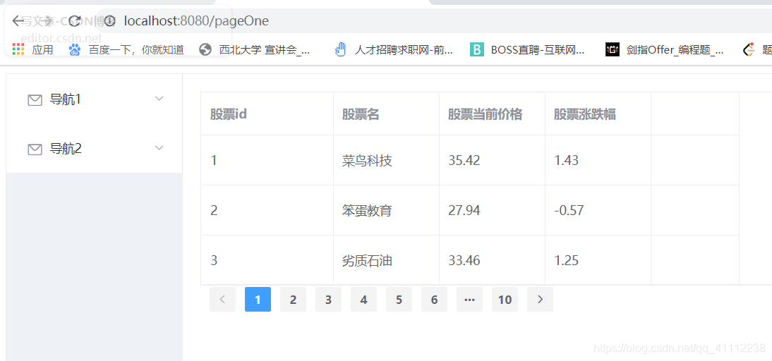Go to page 4 in pagination
This screenshot has width=772, height=361.
[363, 300]
